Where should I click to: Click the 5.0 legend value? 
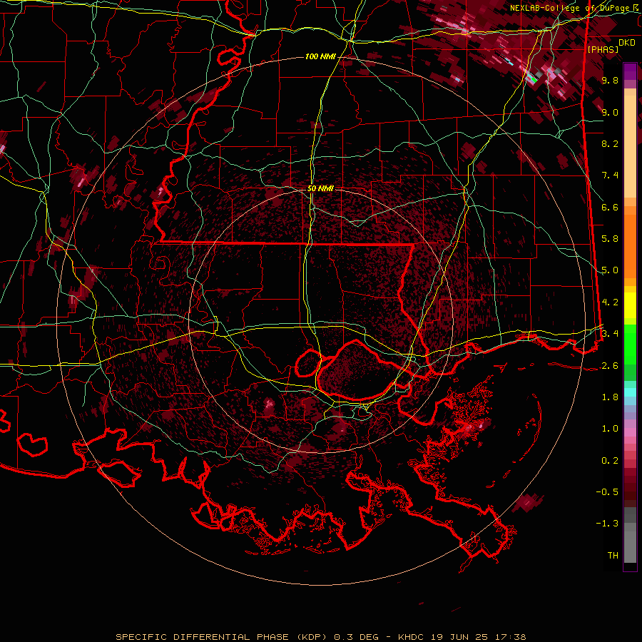[610, 270]
